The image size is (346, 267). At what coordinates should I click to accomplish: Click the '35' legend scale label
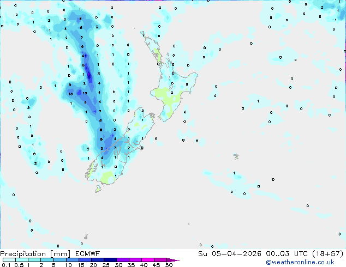pos(131,265)
